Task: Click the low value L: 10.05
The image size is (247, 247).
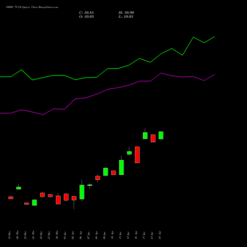Action: coord(126,17)
